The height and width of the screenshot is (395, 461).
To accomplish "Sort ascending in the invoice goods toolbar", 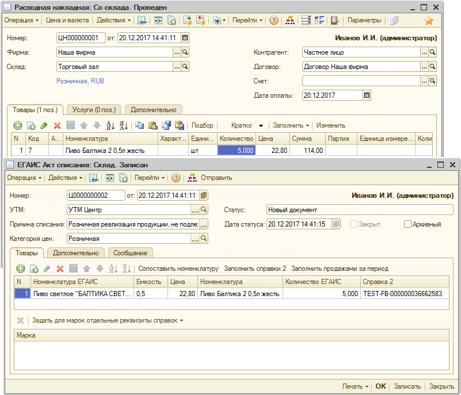I will click(111, 125).
